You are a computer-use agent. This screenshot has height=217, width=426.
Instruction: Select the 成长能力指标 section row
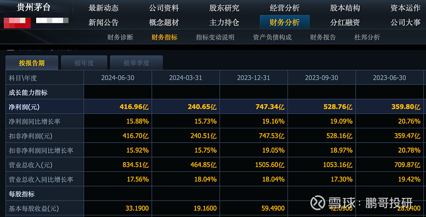click(x=28, y=92)
